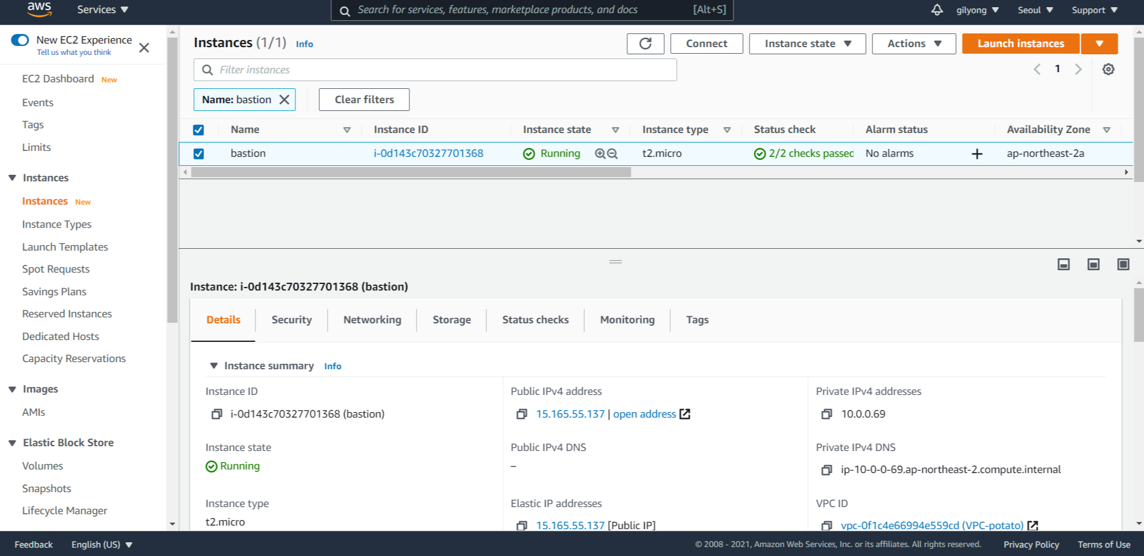This screenshot has width=1144, height=556.
Task: Open the Instance state dropdown button
Action: click(x=807, y=44)
